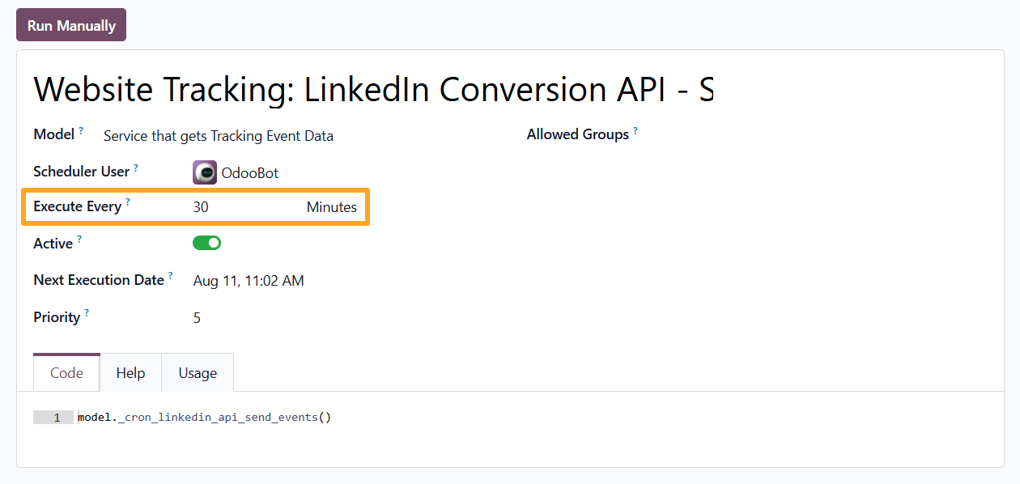1020x484 pixels.
Task: Click the code line model._cron_linkedin_api_send_events()
Action: (x=205, y=418)
